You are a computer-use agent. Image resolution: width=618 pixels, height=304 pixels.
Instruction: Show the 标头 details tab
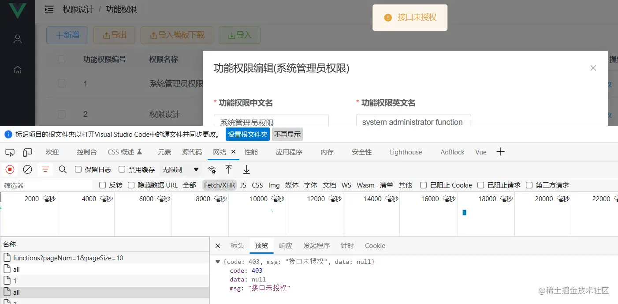[x=237, y=246]
